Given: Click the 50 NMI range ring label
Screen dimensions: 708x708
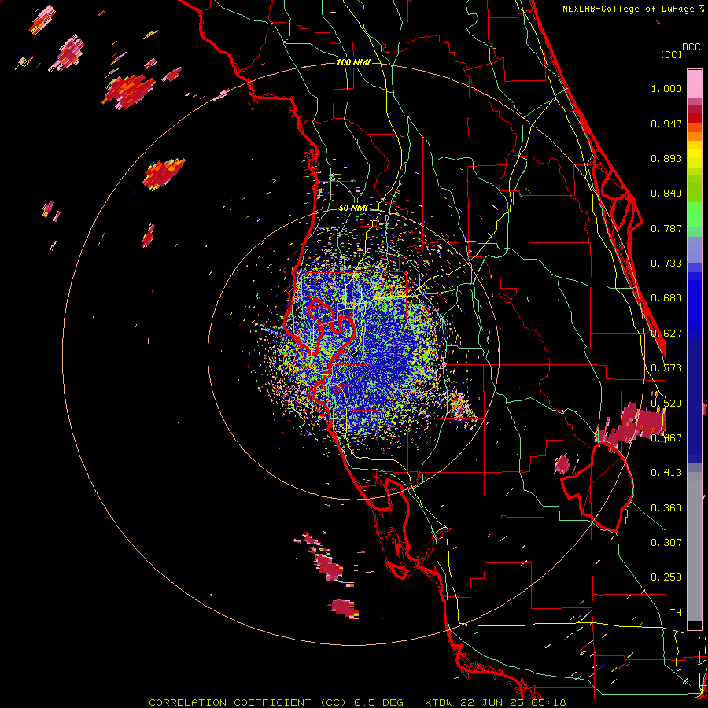Looking at the screenshot, I should [x=352, y=208].
